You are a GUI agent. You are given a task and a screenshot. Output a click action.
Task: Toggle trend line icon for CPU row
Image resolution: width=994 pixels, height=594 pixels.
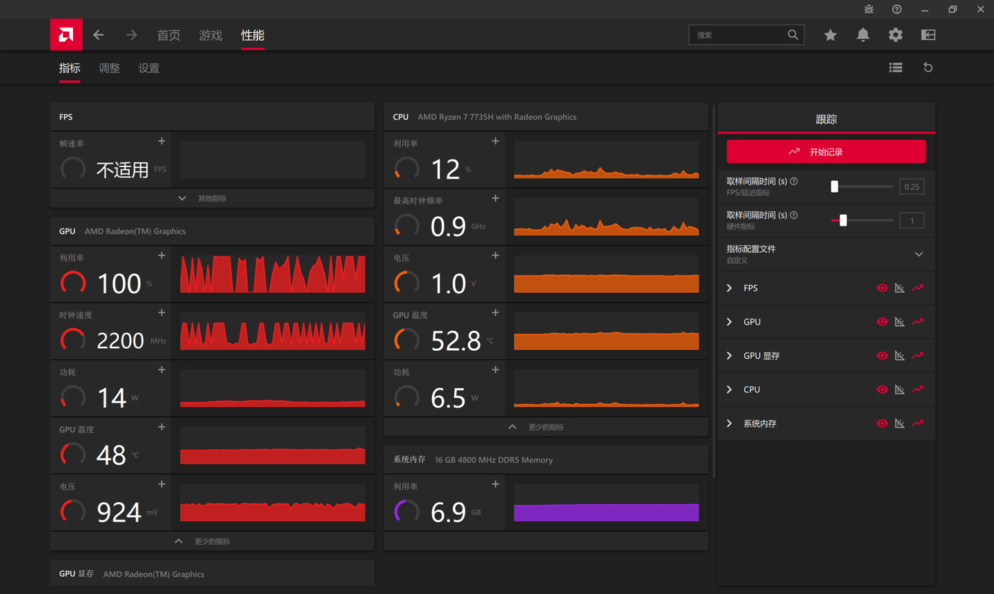click(x=917, y=390)
